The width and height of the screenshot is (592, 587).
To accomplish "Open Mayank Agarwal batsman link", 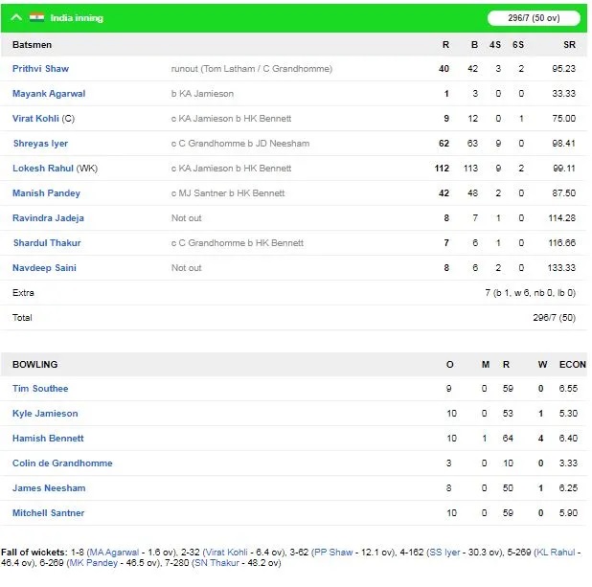I will point(49,94).
